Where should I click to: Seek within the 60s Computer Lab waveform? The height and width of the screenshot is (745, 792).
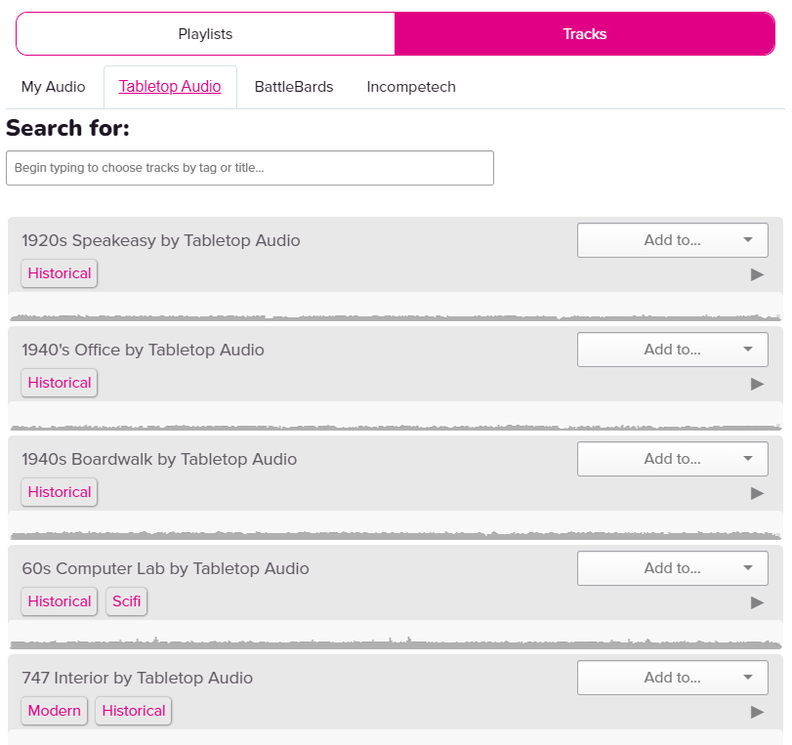point(396,635)
